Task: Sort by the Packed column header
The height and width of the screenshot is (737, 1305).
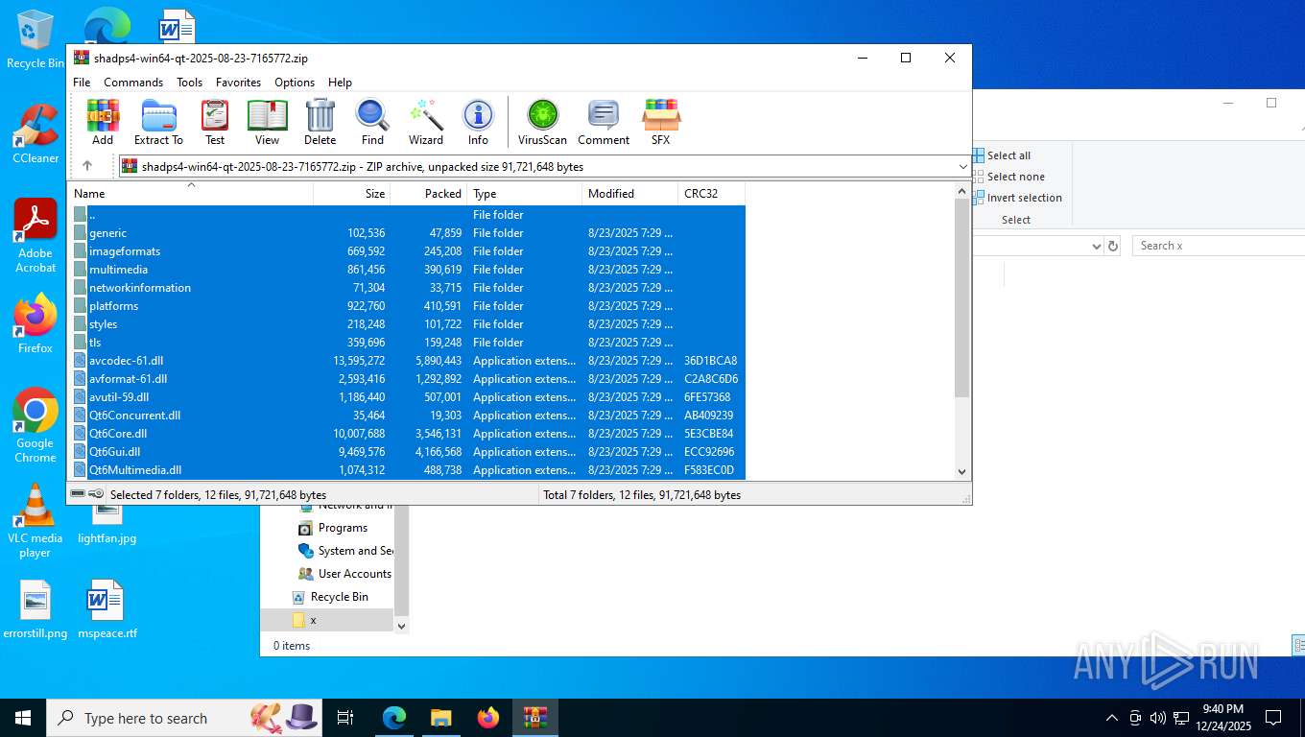Action: (428, 194)
